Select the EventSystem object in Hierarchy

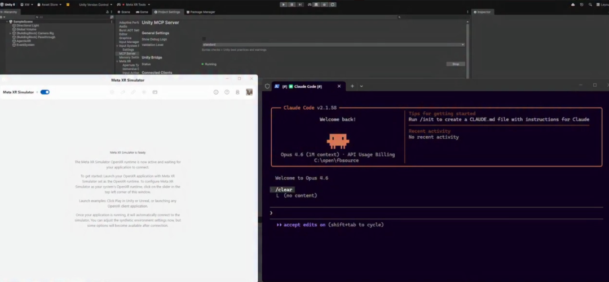25,45
